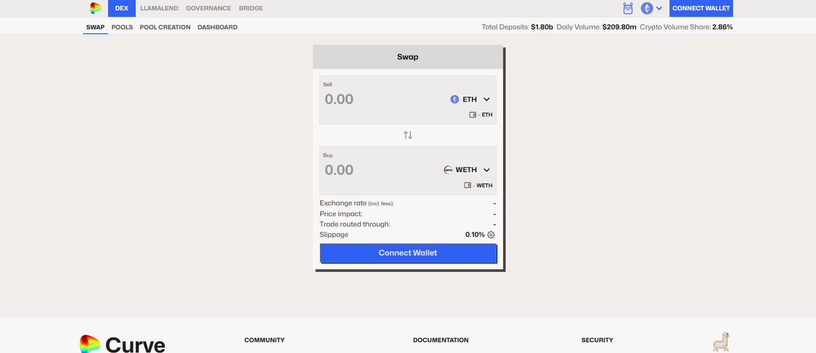Open the POOLS page
Screen dimensions: 816x353
(x=122, y=27)
